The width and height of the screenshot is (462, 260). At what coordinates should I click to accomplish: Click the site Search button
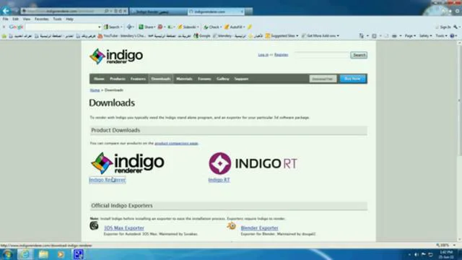359,55
